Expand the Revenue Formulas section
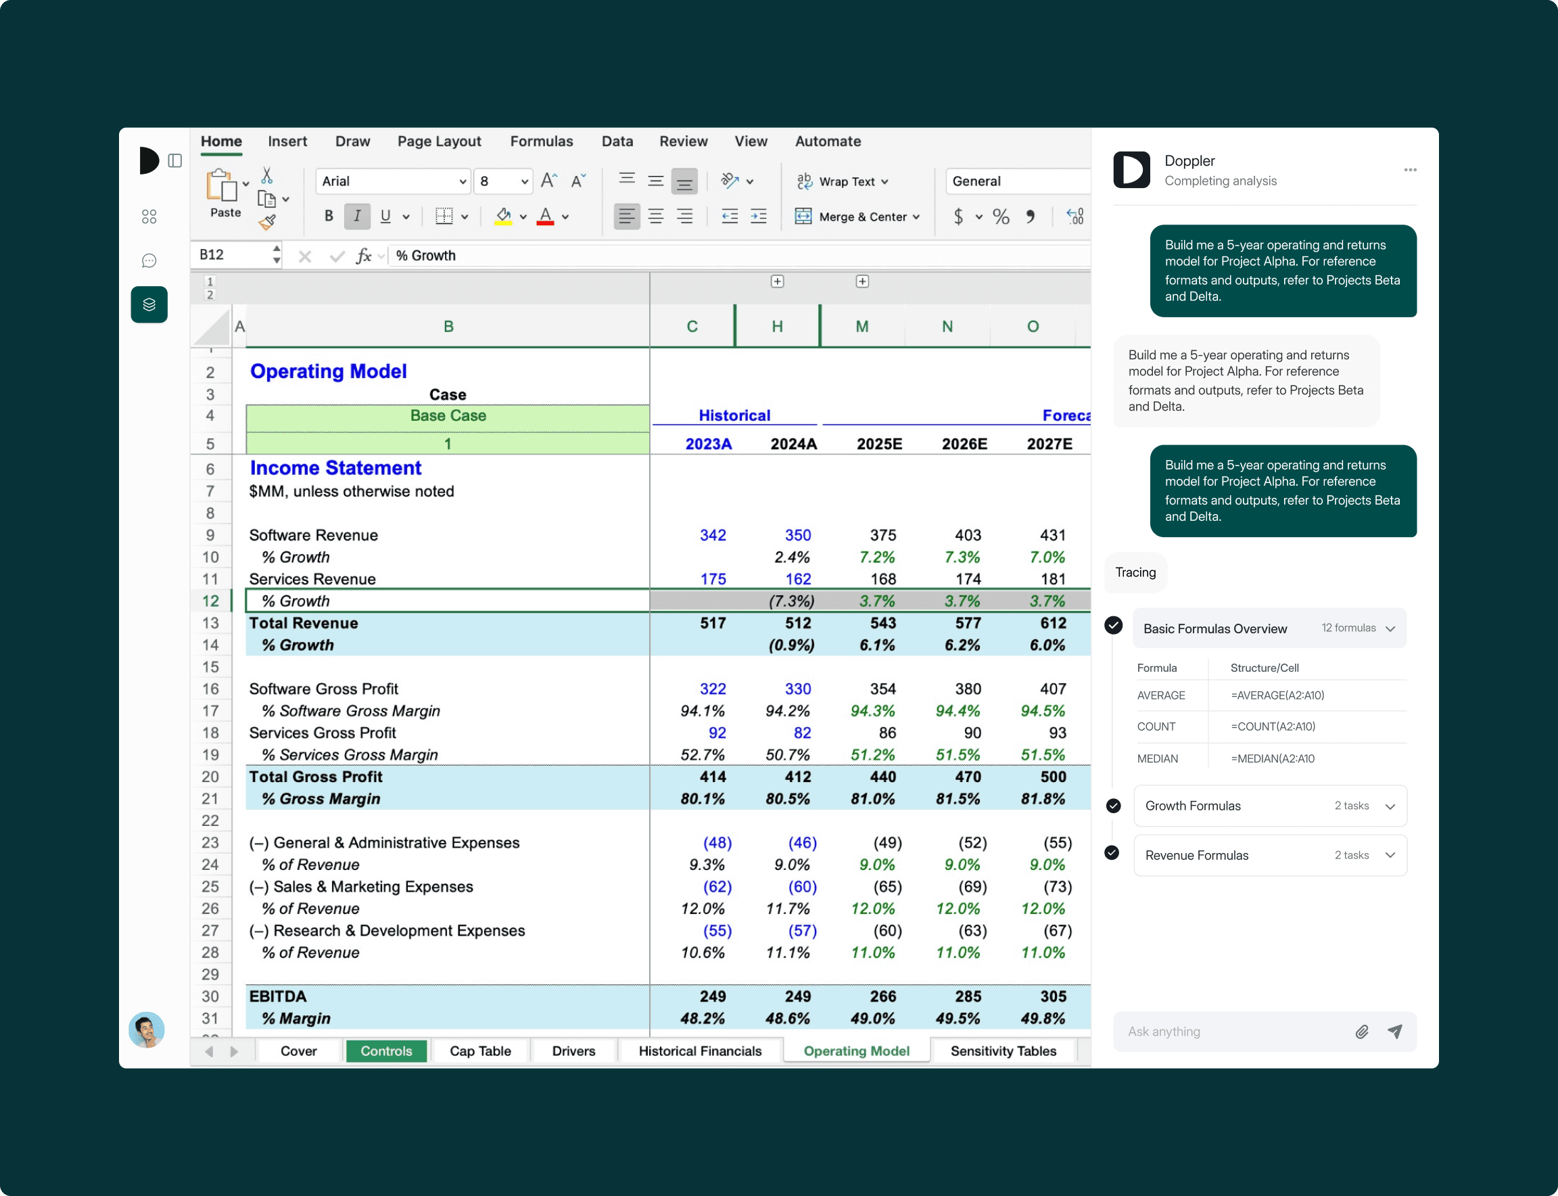1558x1196 pixels. point(1390,855)
